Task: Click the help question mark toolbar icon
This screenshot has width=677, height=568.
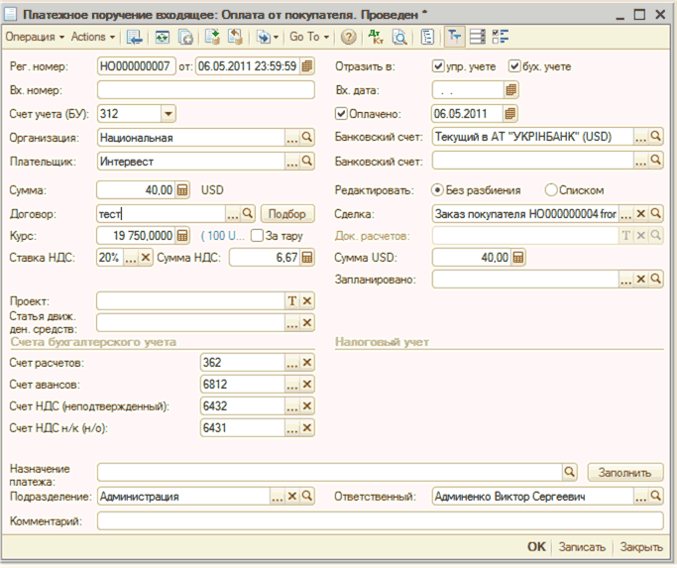Action: (x=348, y=37)
